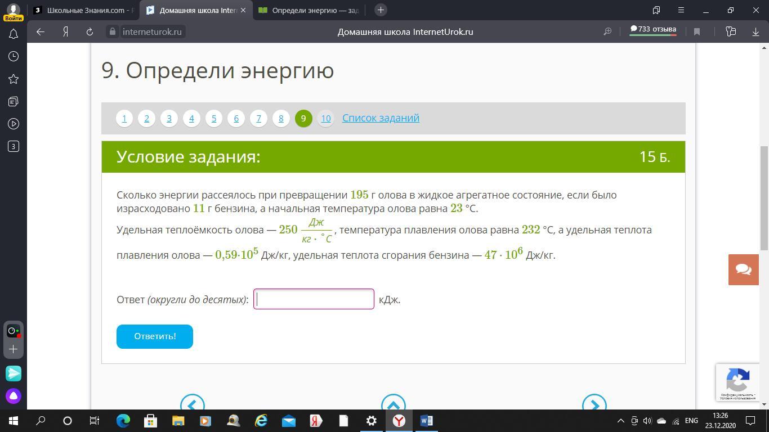Launch Alice voice assistant in sidebar
The width and height of the screenshot is (769, 432).
(14, 396)
